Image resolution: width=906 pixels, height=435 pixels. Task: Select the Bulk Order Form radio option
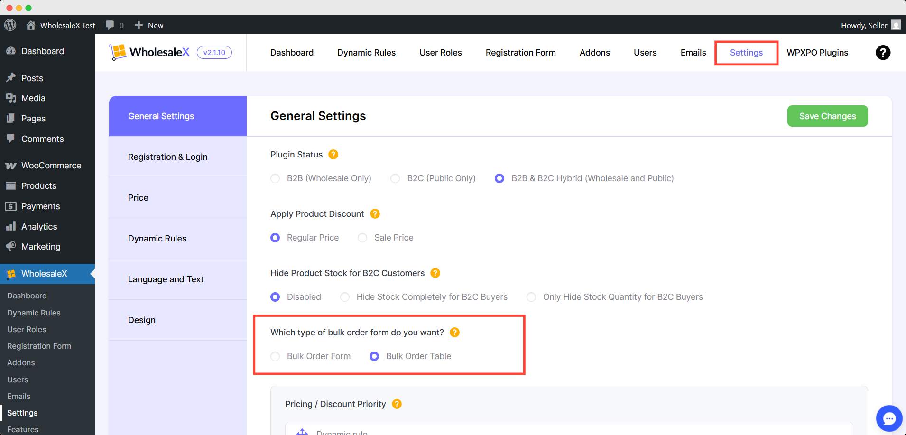pos(275,356)
